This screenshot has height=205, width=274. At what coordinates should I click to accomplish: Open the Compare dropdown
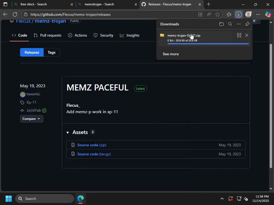(x=32, y=119)
